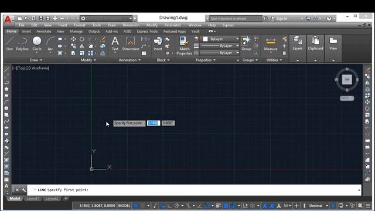The image size is (375, 211).
Task: Pick the Mirror tool in the Modify panel
Action: pos(82,46)
